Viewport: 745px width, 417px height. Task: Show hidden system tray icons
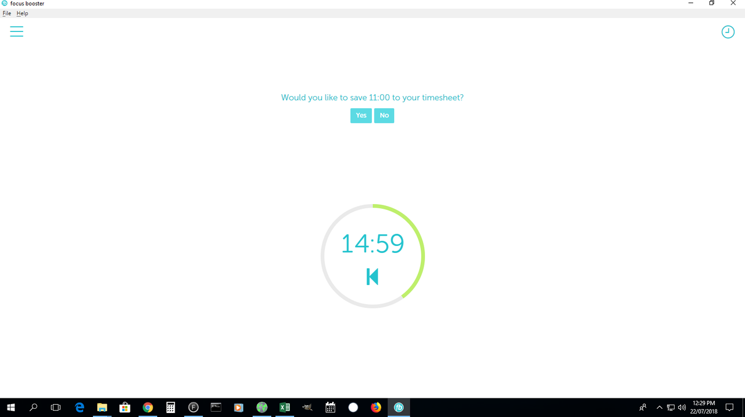pos(659,408)
